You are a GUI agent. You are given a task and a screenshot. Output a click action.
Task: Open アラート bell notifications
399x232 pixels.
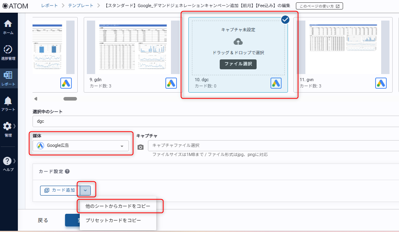(x=8, y=101)
